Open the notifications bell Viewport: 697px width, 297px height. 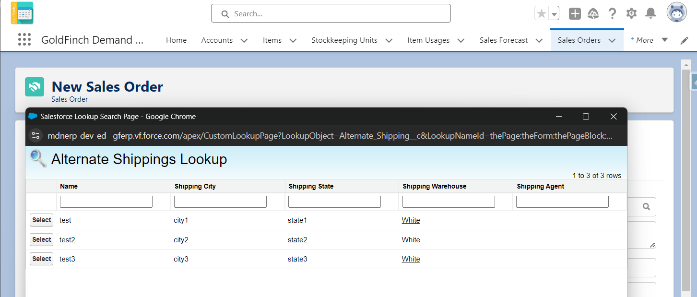(650, 13)
